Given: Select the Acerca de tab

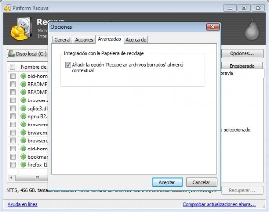Looking at the screenshot, I should tap(136, 40).
